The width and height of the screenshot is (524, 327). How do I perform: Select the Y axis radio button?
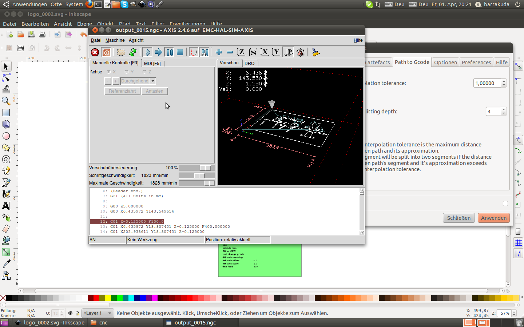(x=127, y=72)
